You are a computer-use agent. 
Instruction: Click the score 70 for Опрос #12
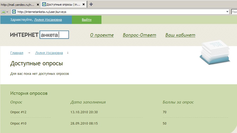pyautogui.click(x=165, y=112)
